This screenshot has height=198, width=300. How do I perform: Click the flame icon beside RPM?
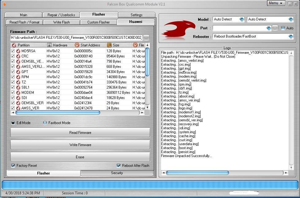pos(18,77)
